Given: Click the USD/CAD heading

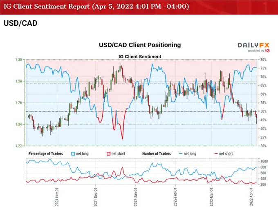Looking at the screenshot, I should (x=20, y=23).
